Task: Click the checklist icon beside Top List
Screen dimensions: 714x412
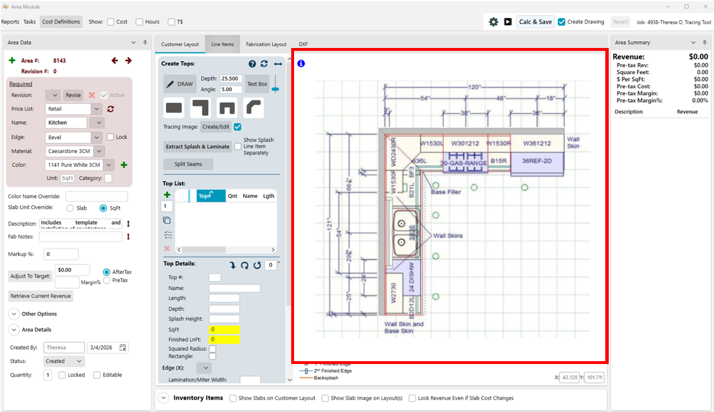Action: [167, 234]
